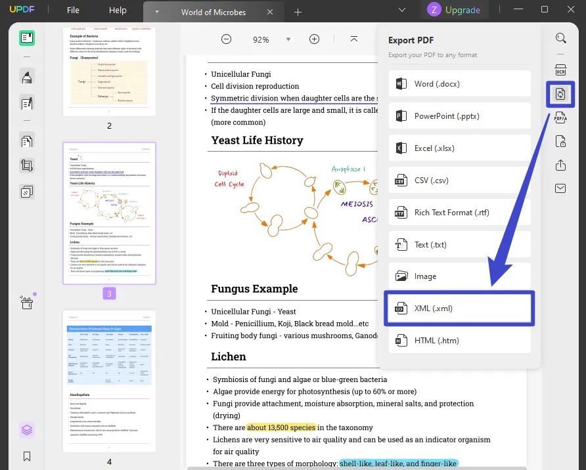Viewport: 586px width, 470px height.
Task: Open the Crop Pages tool
Action: click(26, 165)
